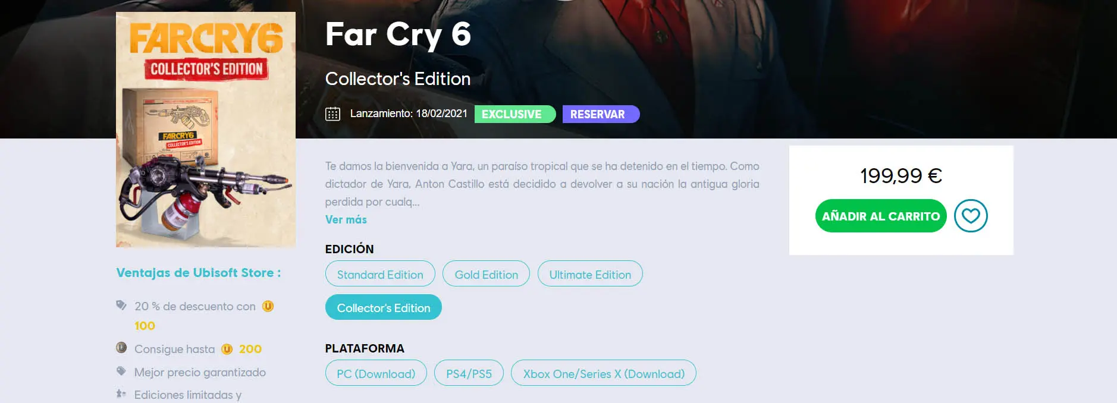Screen dimensions: 1117x403
Task: Click the 'Mejor precio garantizado' tag icon
Action: (x=121, y=371)
